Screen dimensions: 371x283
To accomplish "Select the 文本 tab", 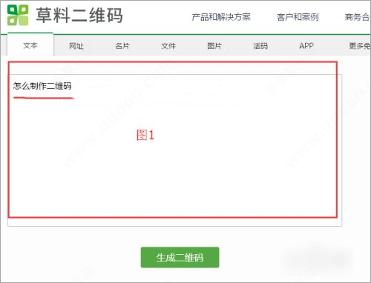I will point(30,45).
